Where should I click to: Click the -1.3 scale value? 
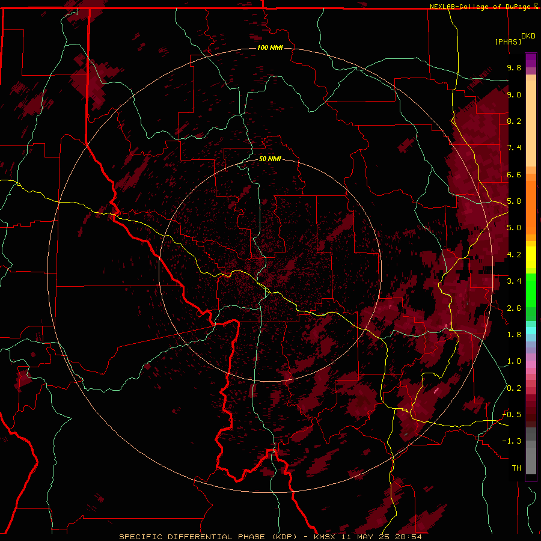(x=512, y=441)
